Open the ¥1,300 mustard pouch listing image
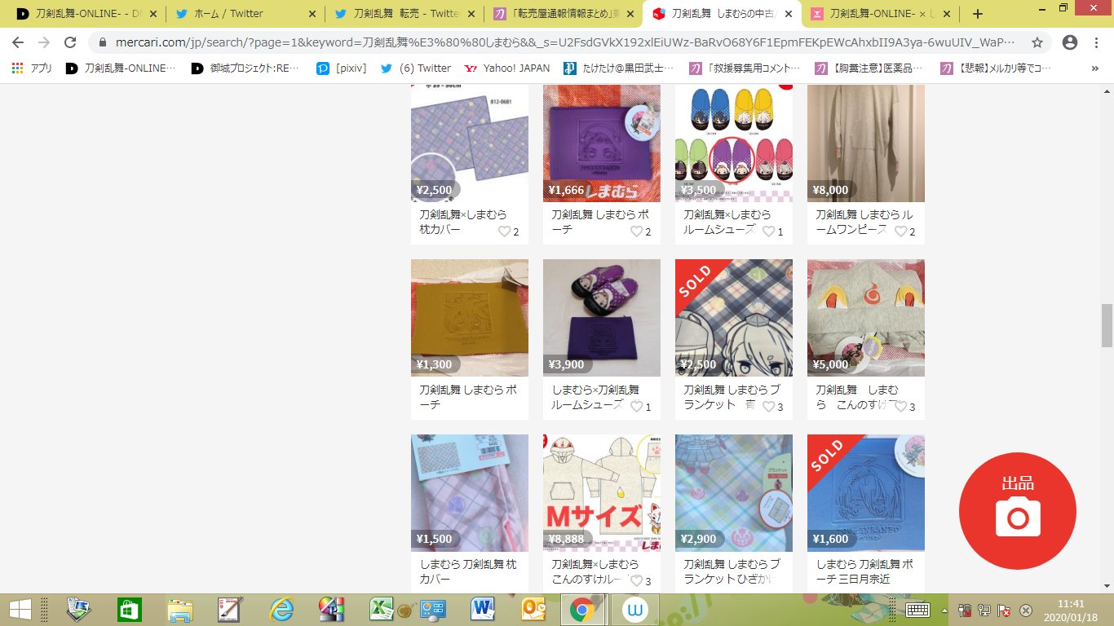1114x626 pixels. pyautogui.click(x=470, y=318)
